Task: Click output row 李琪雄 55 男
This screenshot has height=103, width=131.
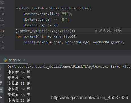Action: pos(19,100)
